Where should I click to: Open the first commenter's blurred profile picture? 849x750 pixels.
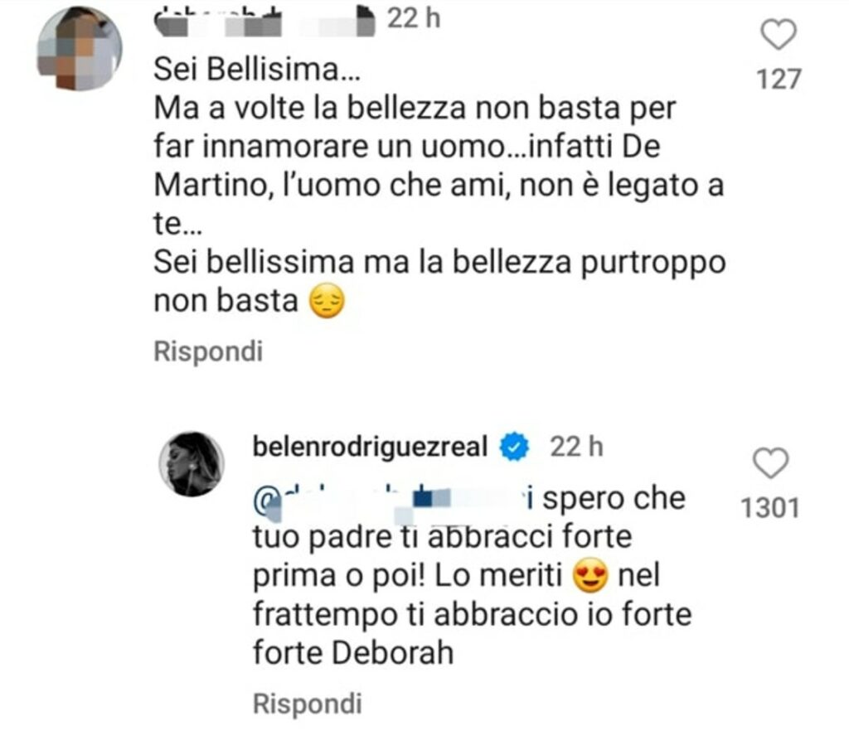(x=80, y=50)
